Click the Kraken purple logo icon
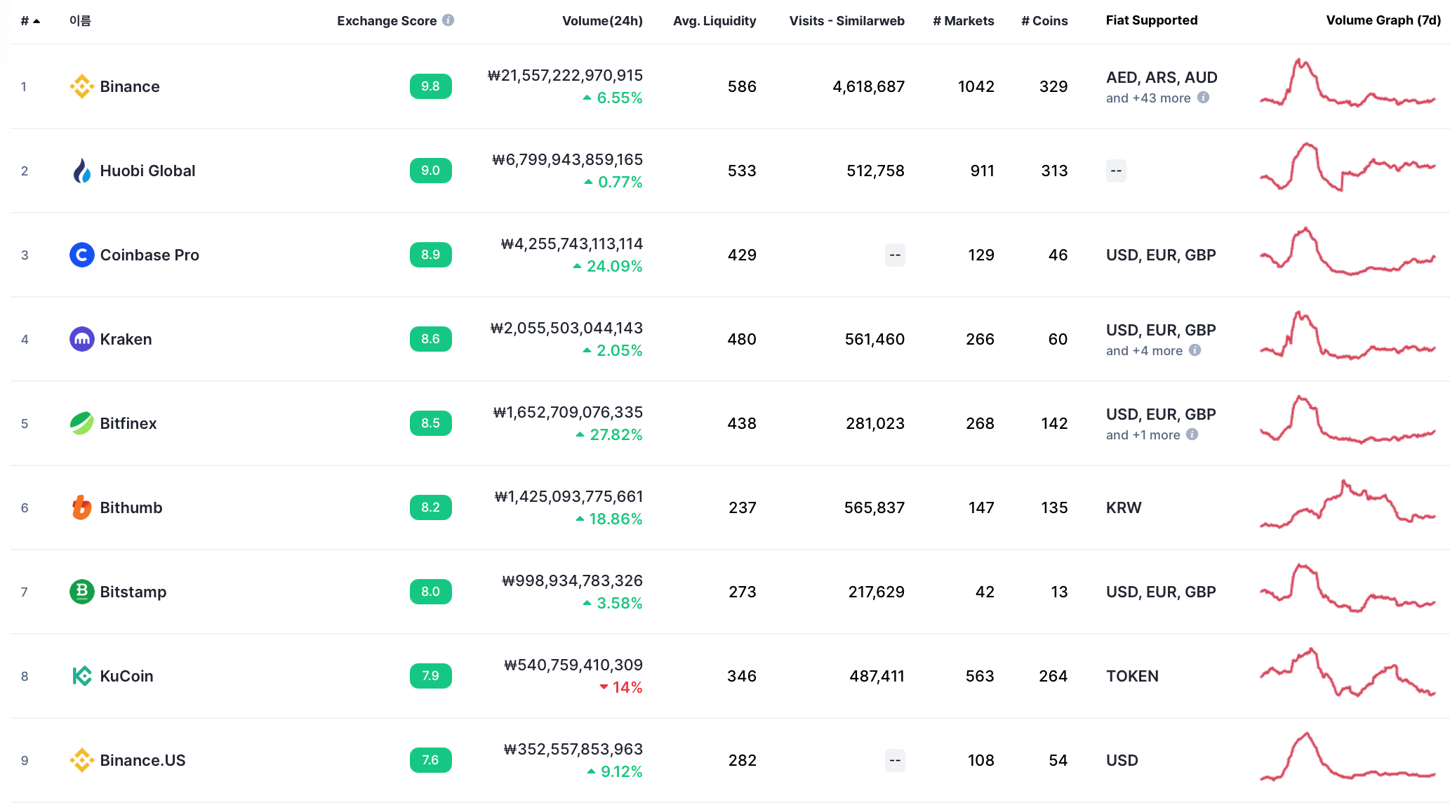Screen dimensions: 1450x810 [x=81, y=339]
